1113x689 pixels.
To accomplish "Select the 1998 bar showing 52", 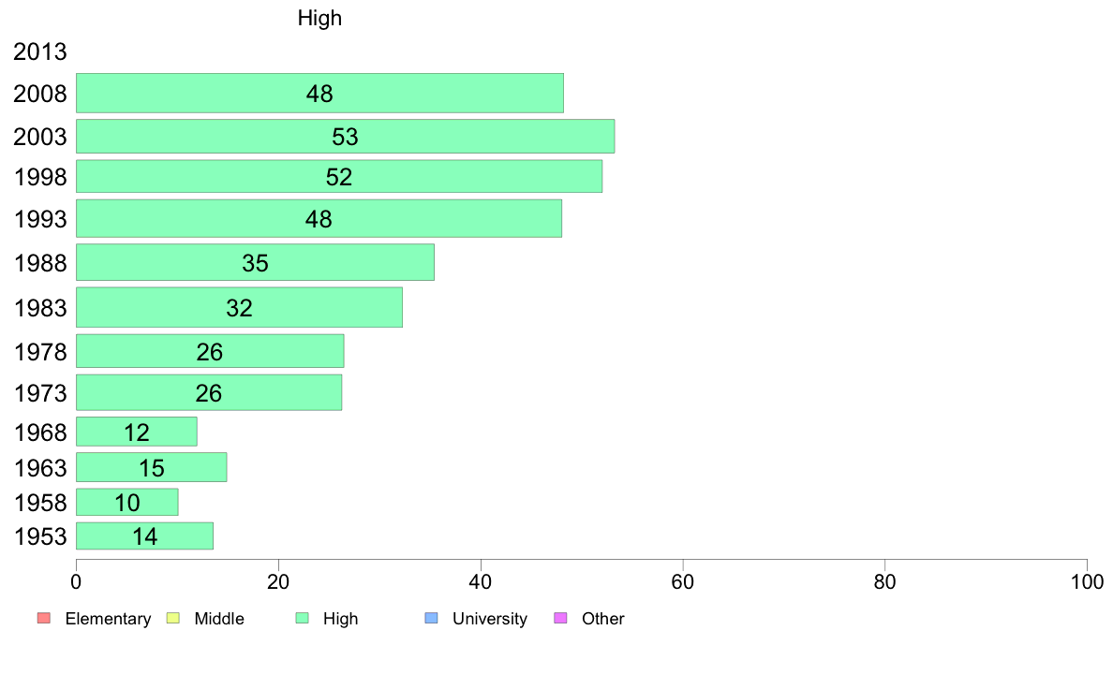I will click(x=338, y=176).
